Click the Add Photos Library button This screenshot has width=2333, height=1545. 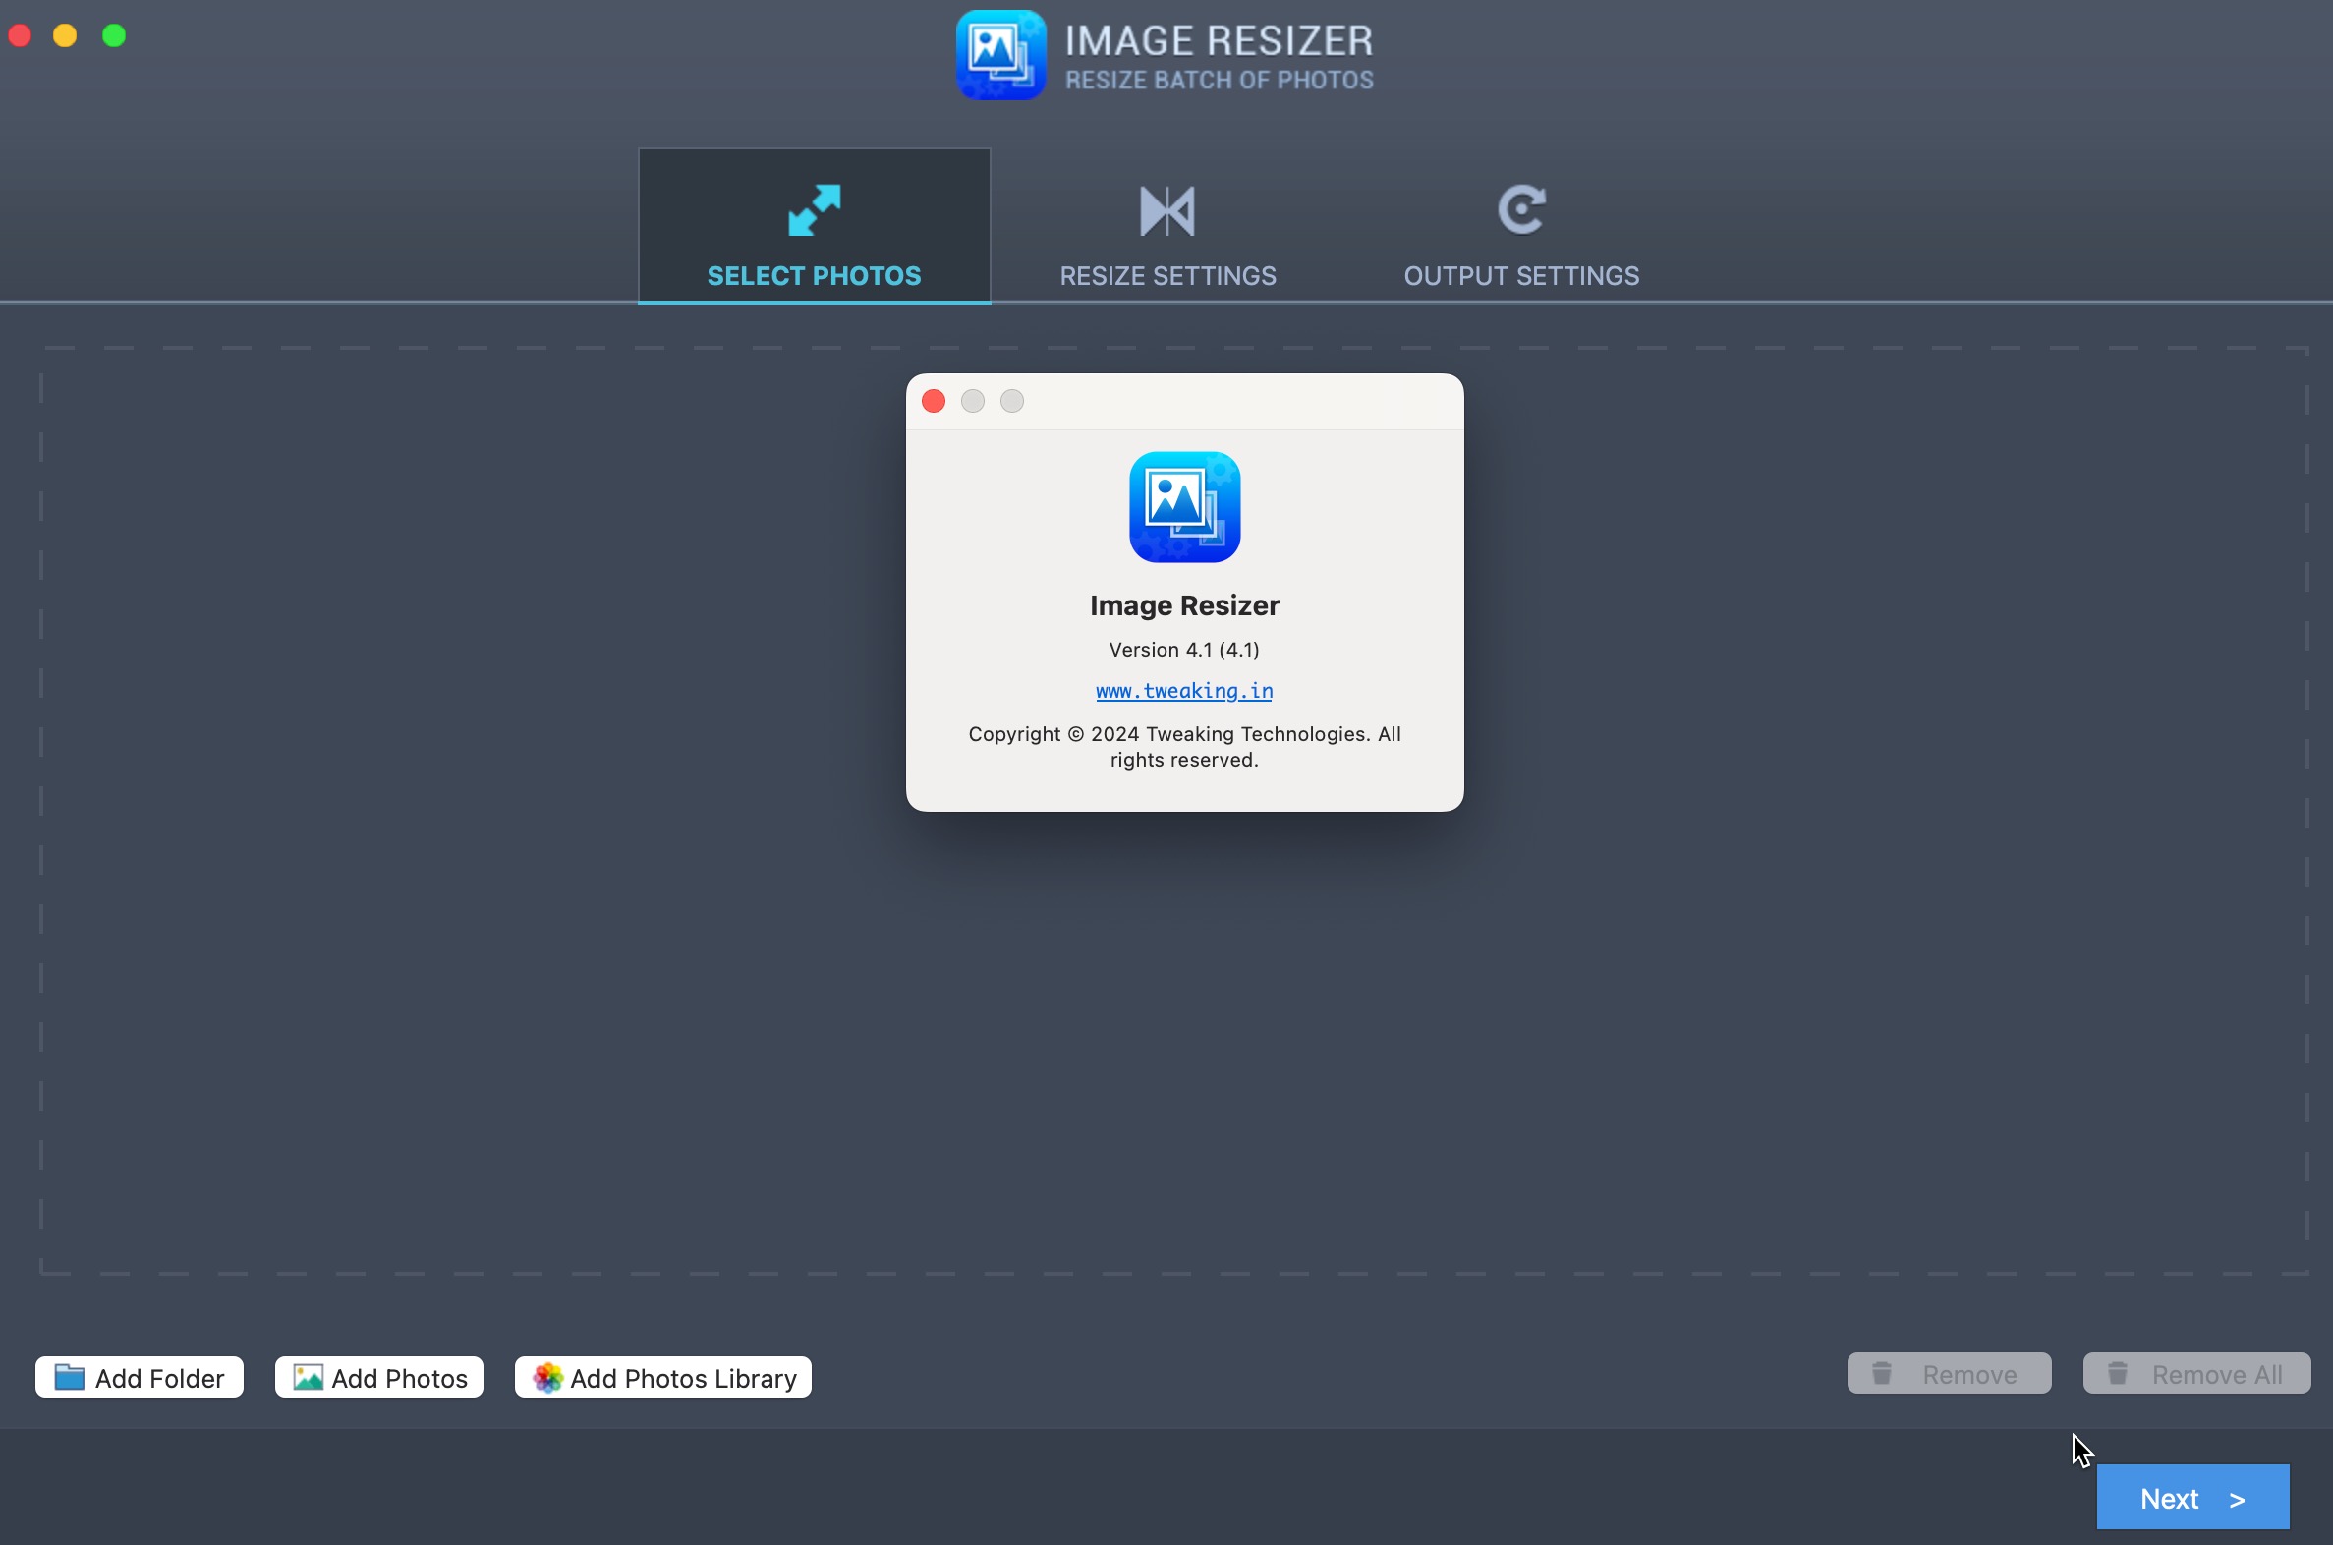point(663,1378)
